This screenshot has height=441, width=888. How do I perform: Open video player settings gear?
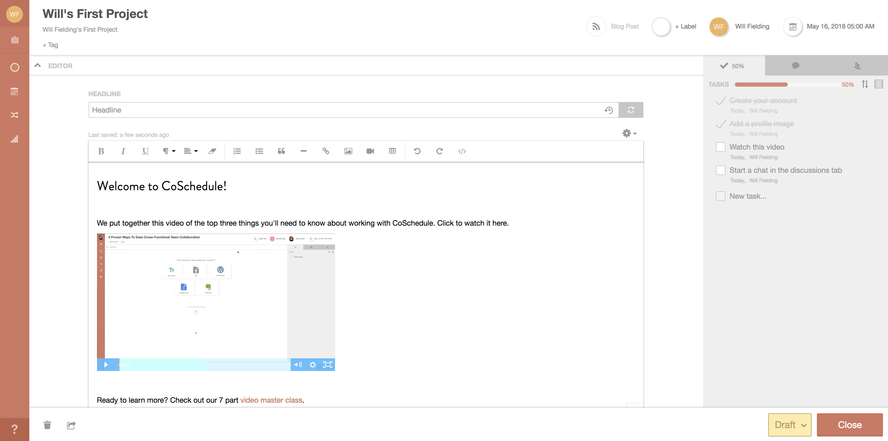click(313, 365)
